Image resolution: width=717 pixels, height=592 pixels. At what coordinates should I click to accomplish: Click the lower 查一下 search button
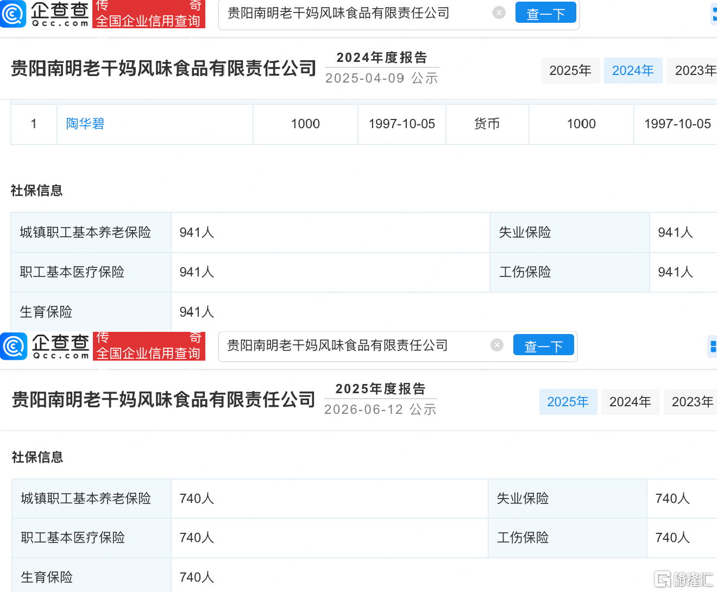544,345
